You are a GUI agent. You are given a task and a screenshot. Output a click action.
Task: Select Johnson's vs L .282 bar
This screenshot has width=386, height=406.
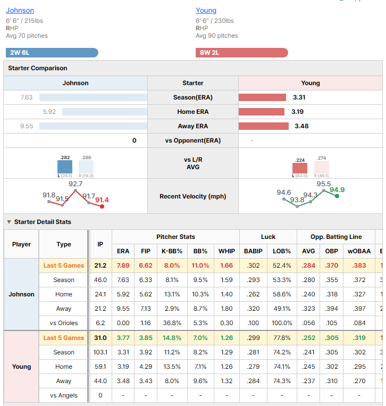[x=65, y=167]
